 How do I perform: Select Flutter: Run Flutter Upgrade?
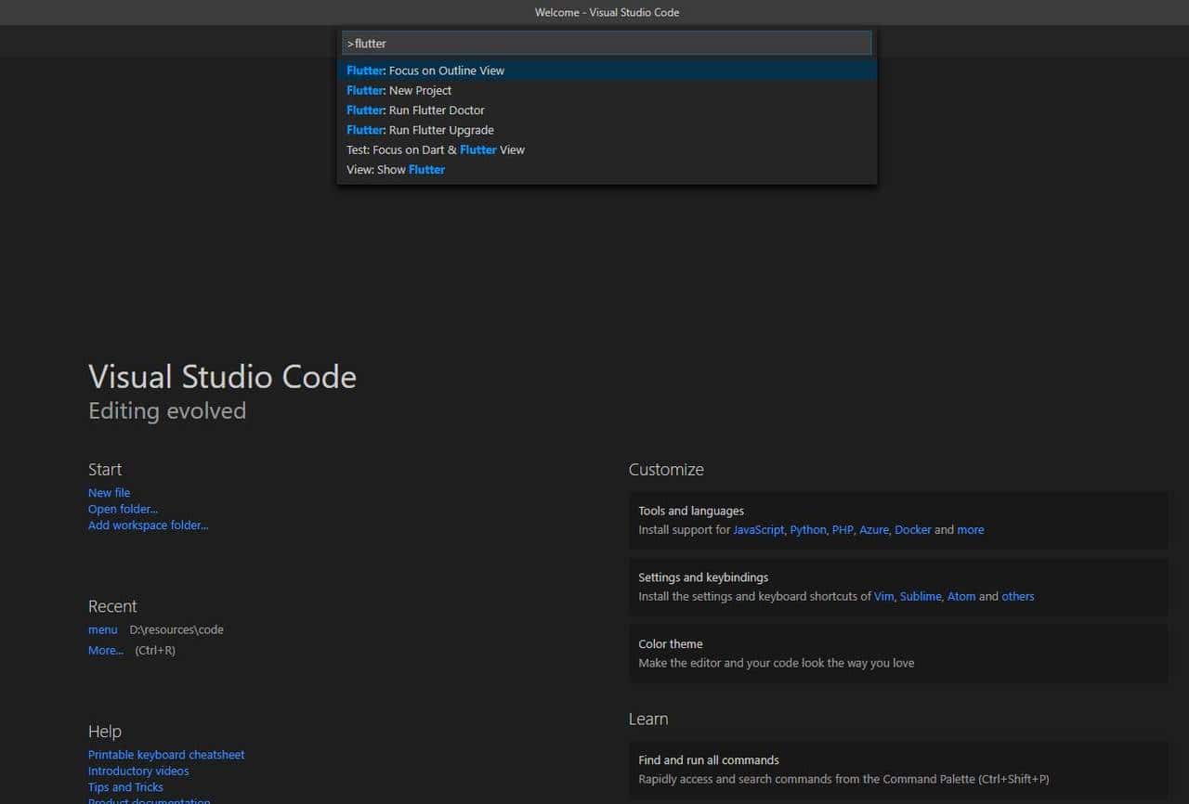coord(420,130)
